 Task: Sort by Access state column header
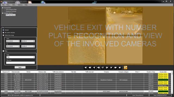[x=163, y=72]
